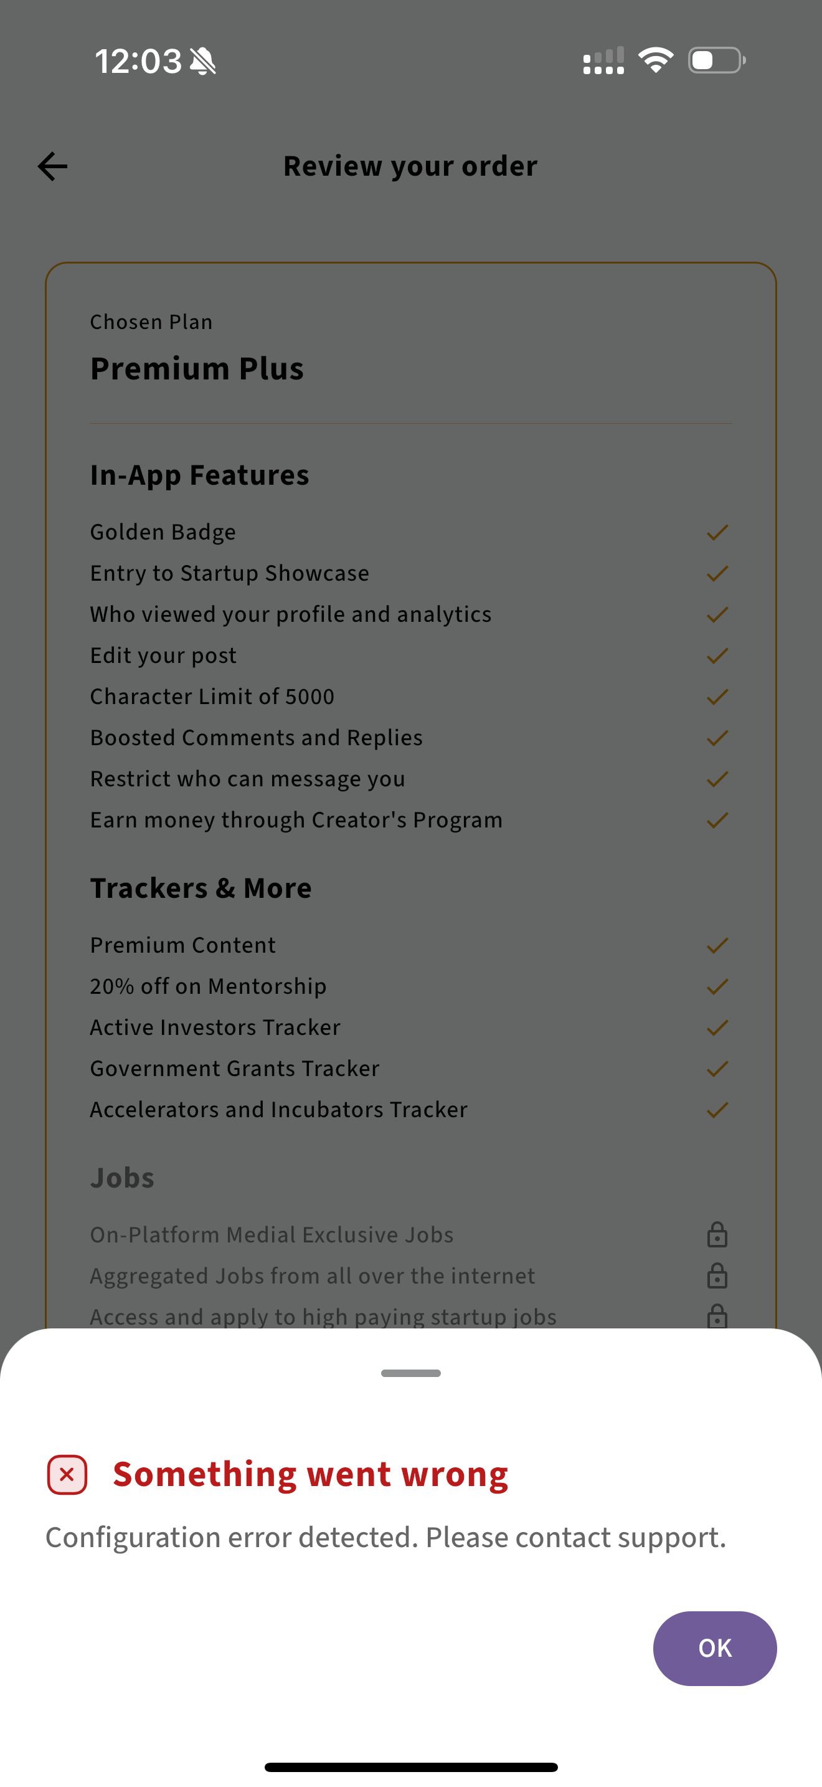The height and width of the screenshot is (1787, 822).
Task: Click the checkmark next to Golden Badge
Action: (717, 532)
